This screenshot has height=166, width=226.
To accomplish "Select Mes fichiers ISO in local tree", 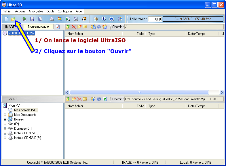I will (25, 110).
